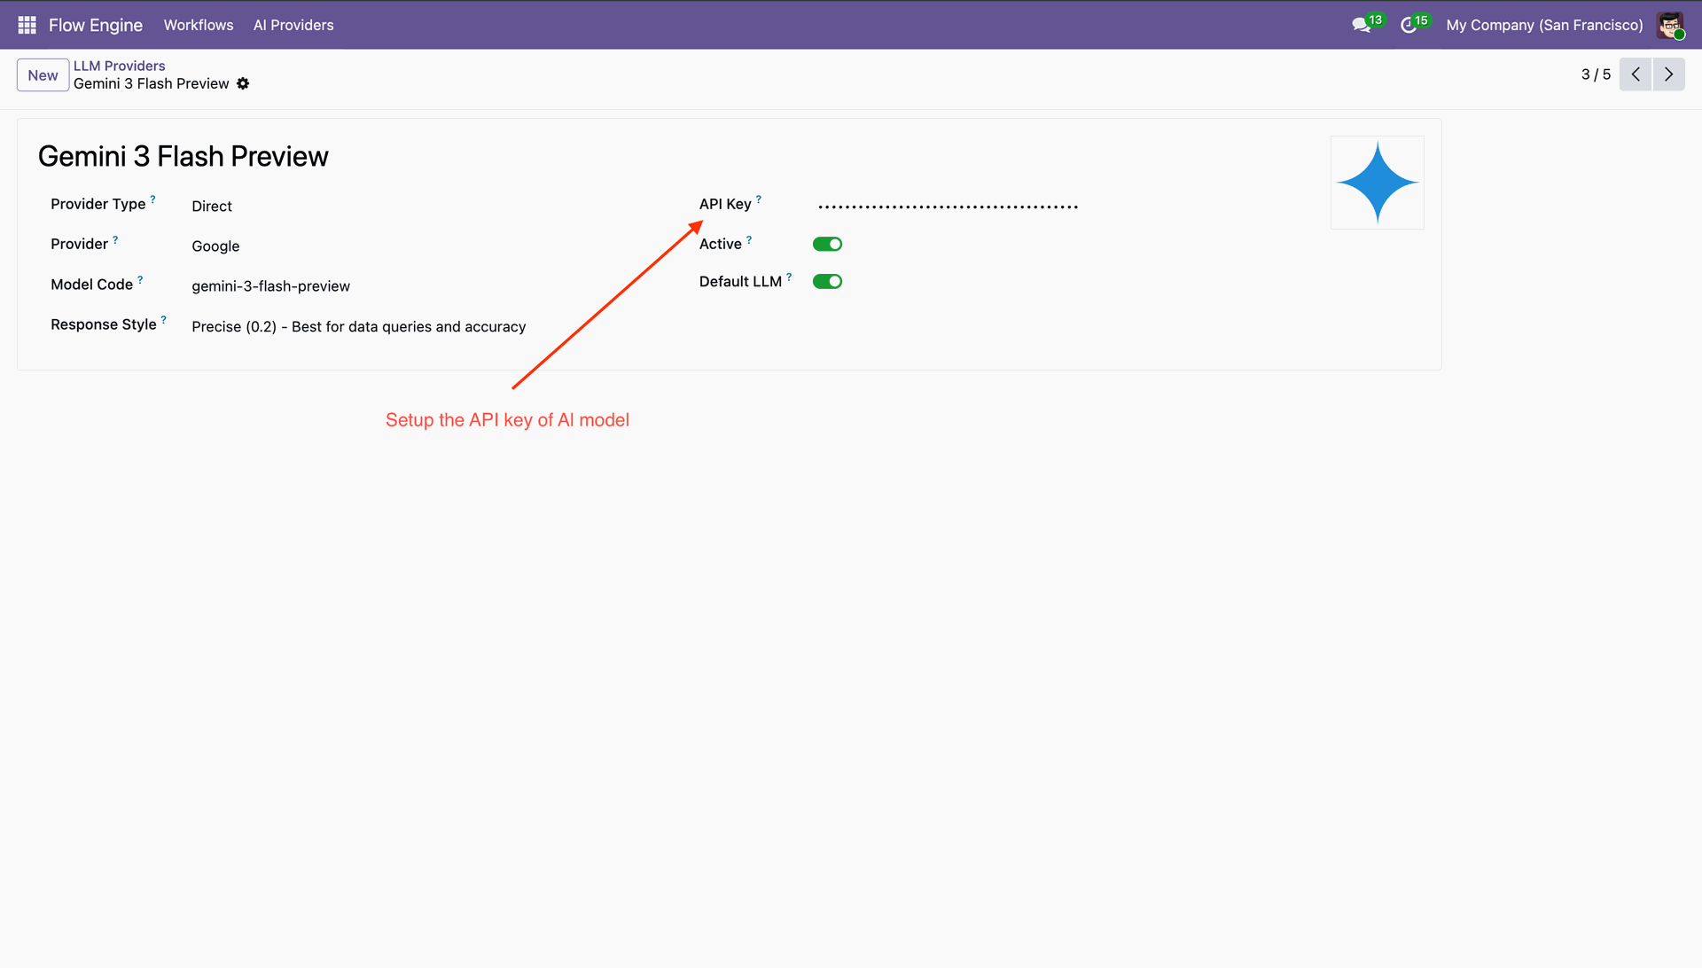Disable the Default LLM toggle
Viewport: 1702px width, 968px height.
point(827,281)
